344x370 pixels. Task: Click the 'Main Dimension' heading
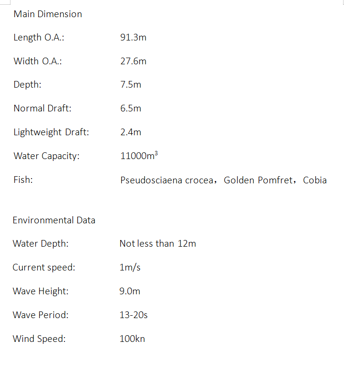pos(48,14)
